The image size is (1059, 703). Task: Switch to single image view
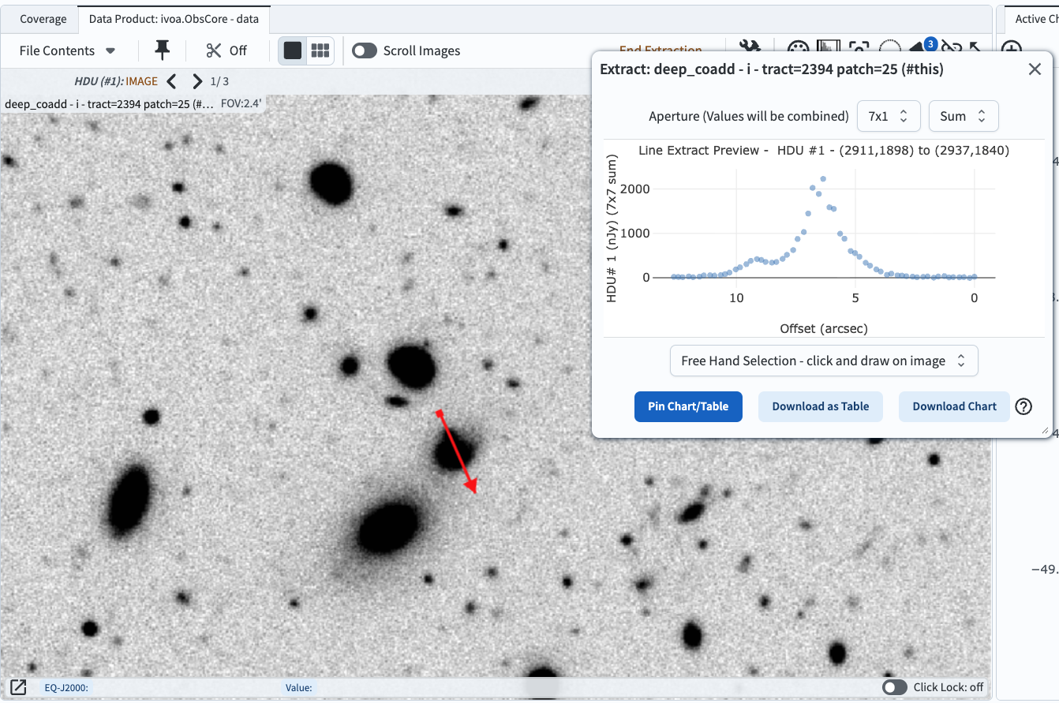[x=293, y=50]
